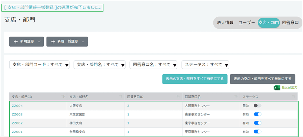Sort by 支店・部門CD column arrows
This screenshot has width=303, height=137.
(x=63, y=96)
